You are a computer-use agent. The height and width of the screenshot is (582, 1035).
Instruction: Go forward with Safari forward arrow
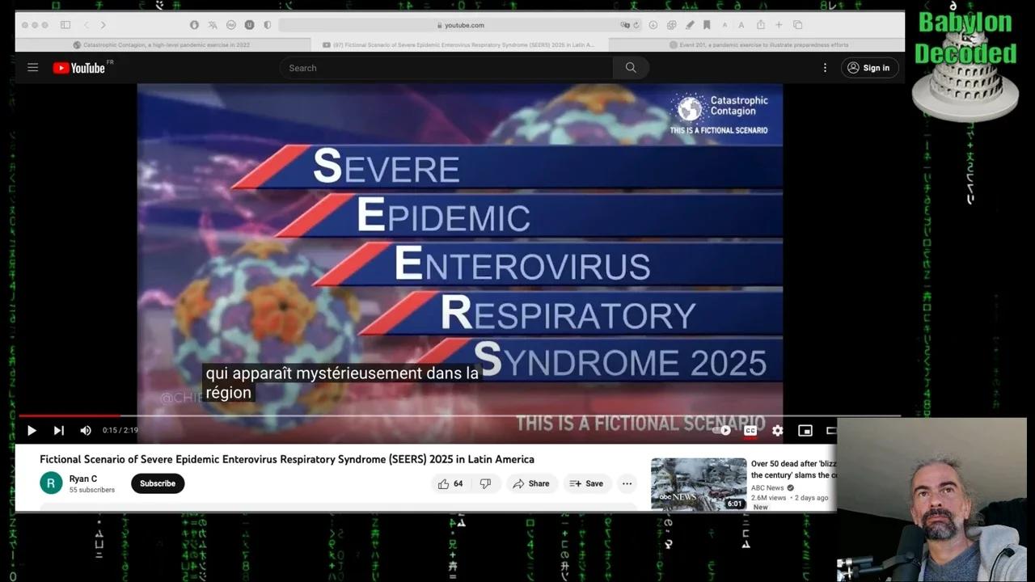(x=103, y=25)
